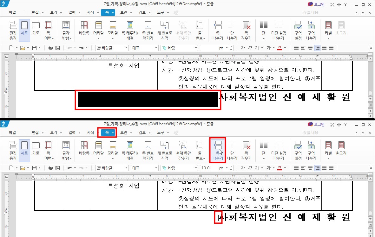
Task: Expand 머리말 dropdown arrow in lower window
Action: pyautogui.click(x=99, y=159)
